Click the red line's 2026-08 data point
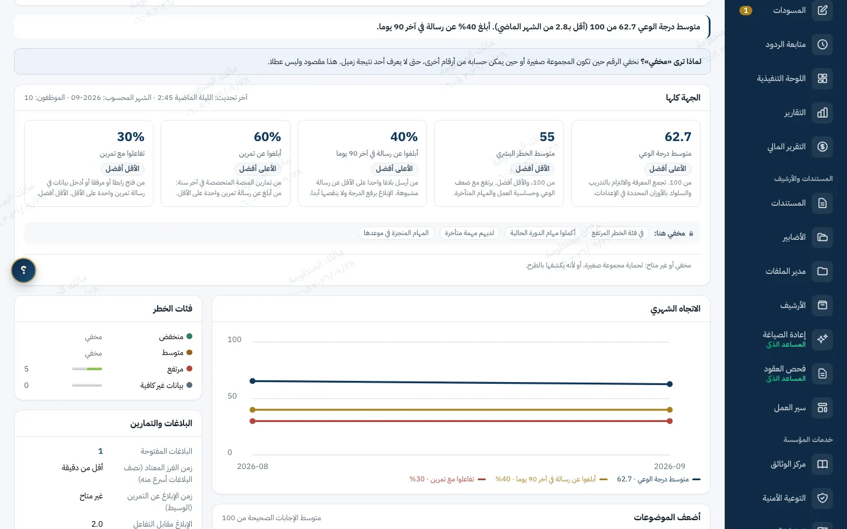Viewport: 847px width, 529px height. click(253, 421)
